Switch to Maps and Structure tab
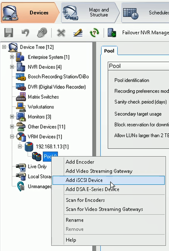Viewport: 169px width, 251px height. click(90, 12)
